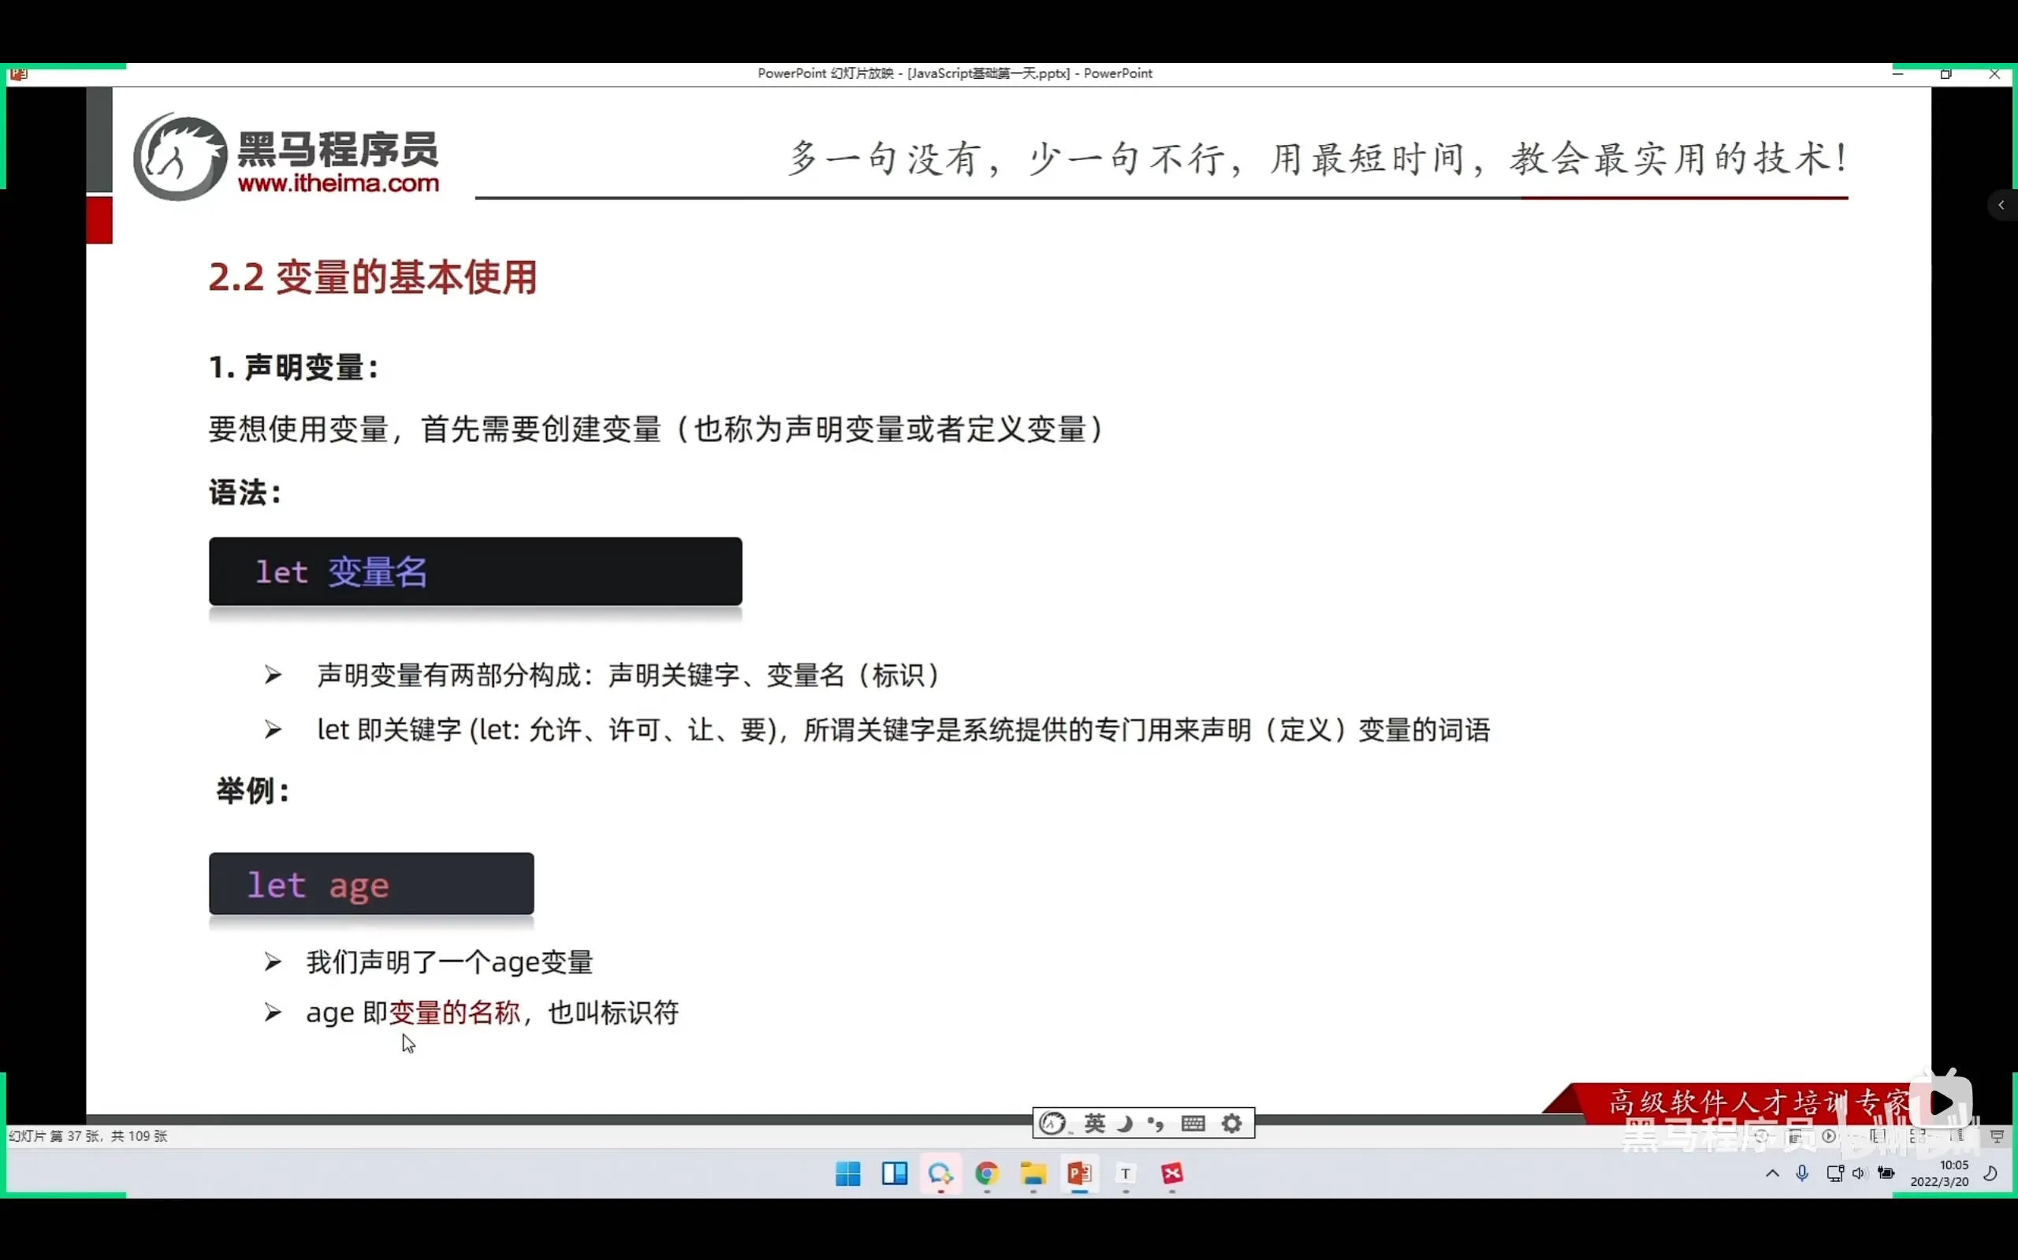Toggle IME punctuation mode icon
This screenshot has width=2018, height=1260.
coord(1156,1124)
